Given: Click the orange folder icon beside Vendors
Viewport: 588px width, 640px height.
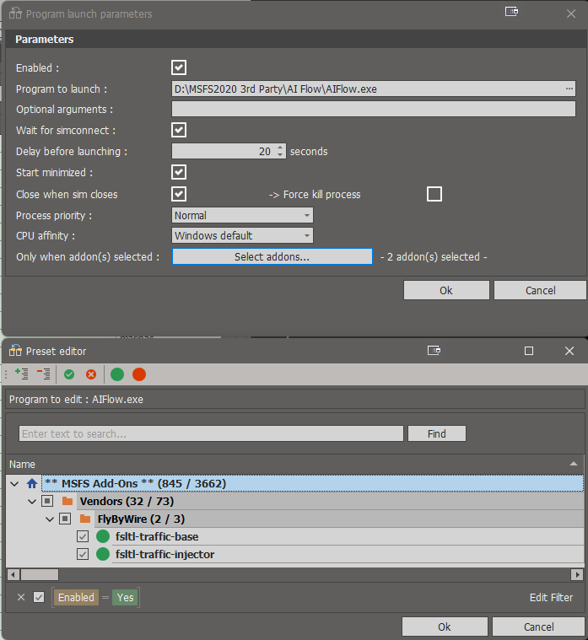Looking at the screenshot, I should tap(67, 501).
